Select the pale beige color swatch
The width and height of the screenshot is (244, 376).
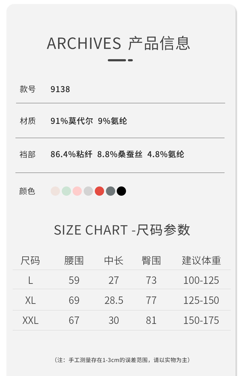pos(55,191)
